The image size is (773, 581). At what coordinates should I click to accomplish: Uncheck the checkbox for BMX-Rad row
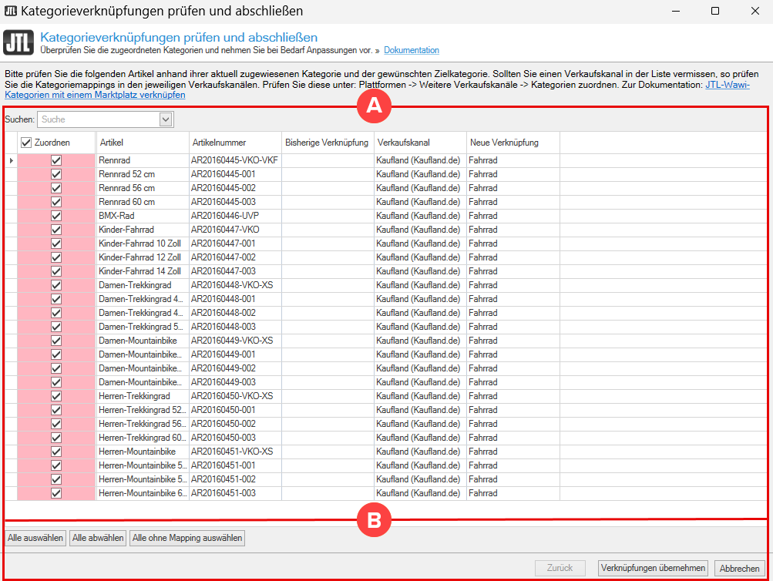56,216
